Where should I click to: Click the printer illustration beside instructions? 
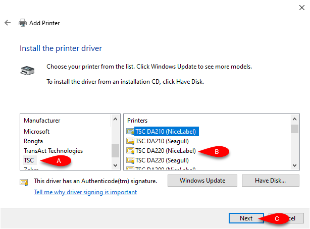pos(27,71)
